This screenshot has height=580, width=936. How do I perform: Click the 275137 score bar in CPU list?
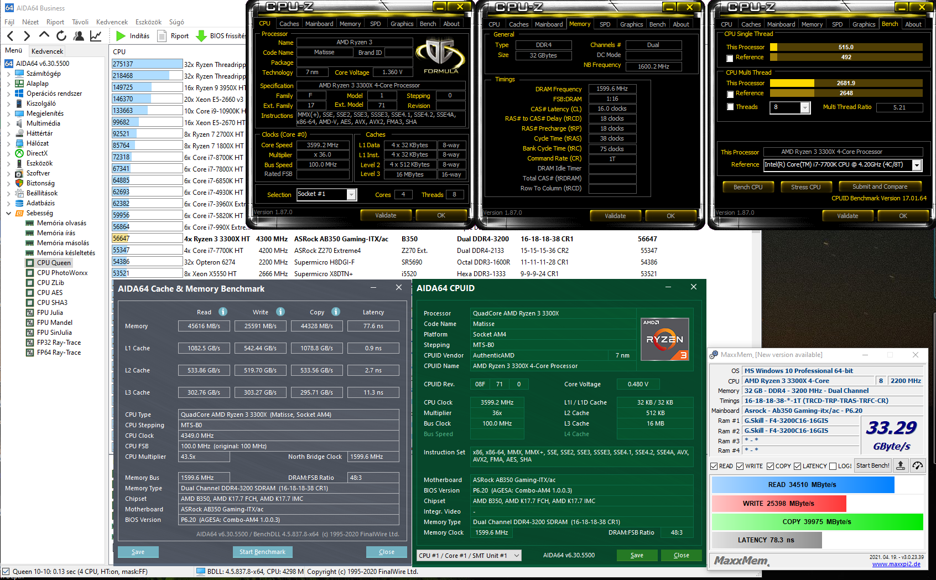(x=147, y=64)
